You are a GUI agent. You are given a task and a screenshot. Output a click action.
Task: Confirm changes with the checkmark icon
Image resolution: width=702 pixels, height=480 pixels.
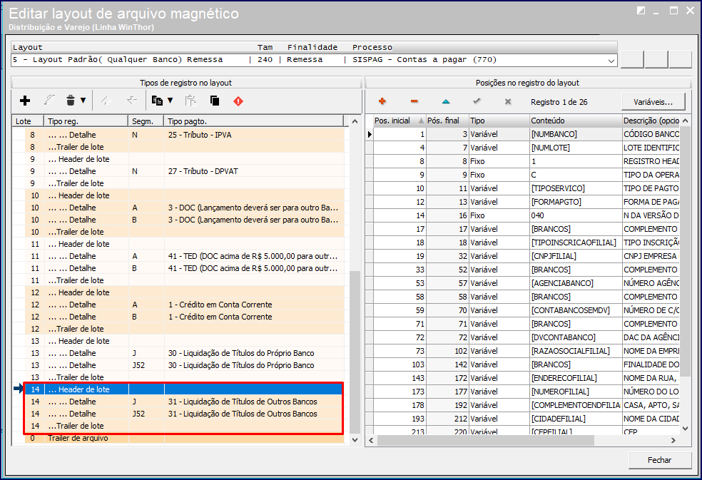[x=477, y=102]
